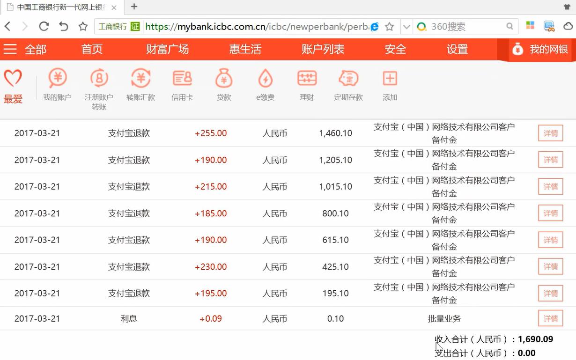
Task: Click favorite star inside address bar
Action: (x=389, y=27)
